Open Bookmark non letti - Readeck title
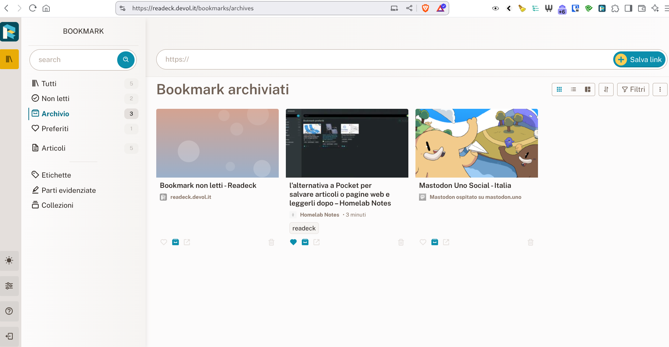The height and width of the screenshot is (347, 669). pyautogui.click(x=208, y=185)
